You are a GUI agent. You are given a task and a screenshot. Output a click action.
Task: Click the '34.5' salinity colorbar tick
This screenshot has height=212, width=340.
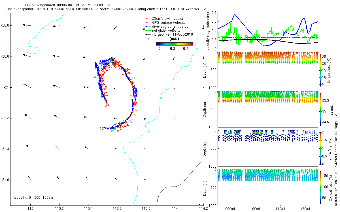325,122
